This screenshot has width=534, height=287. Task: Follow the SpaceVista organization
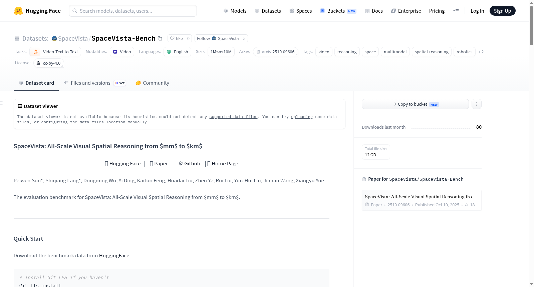(218, 38)
